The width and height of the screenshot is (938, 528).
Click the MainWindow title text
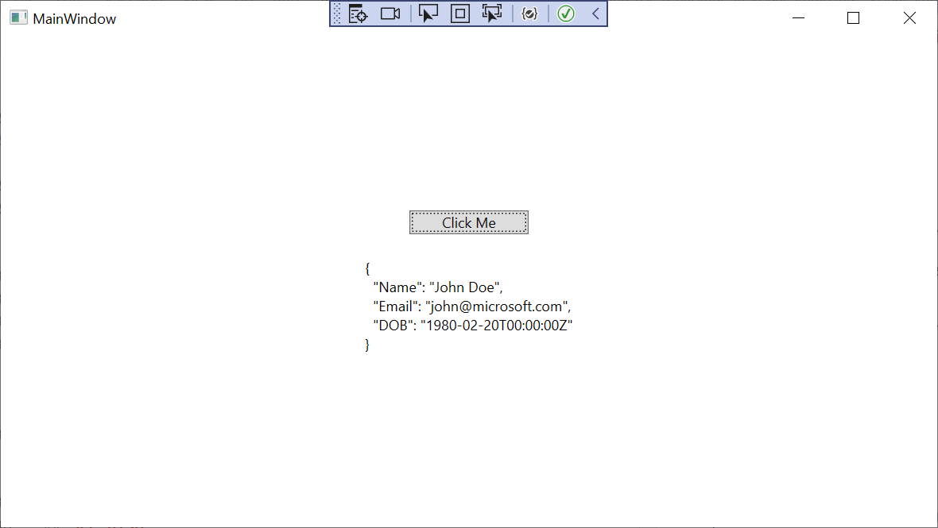coord(72,17)
